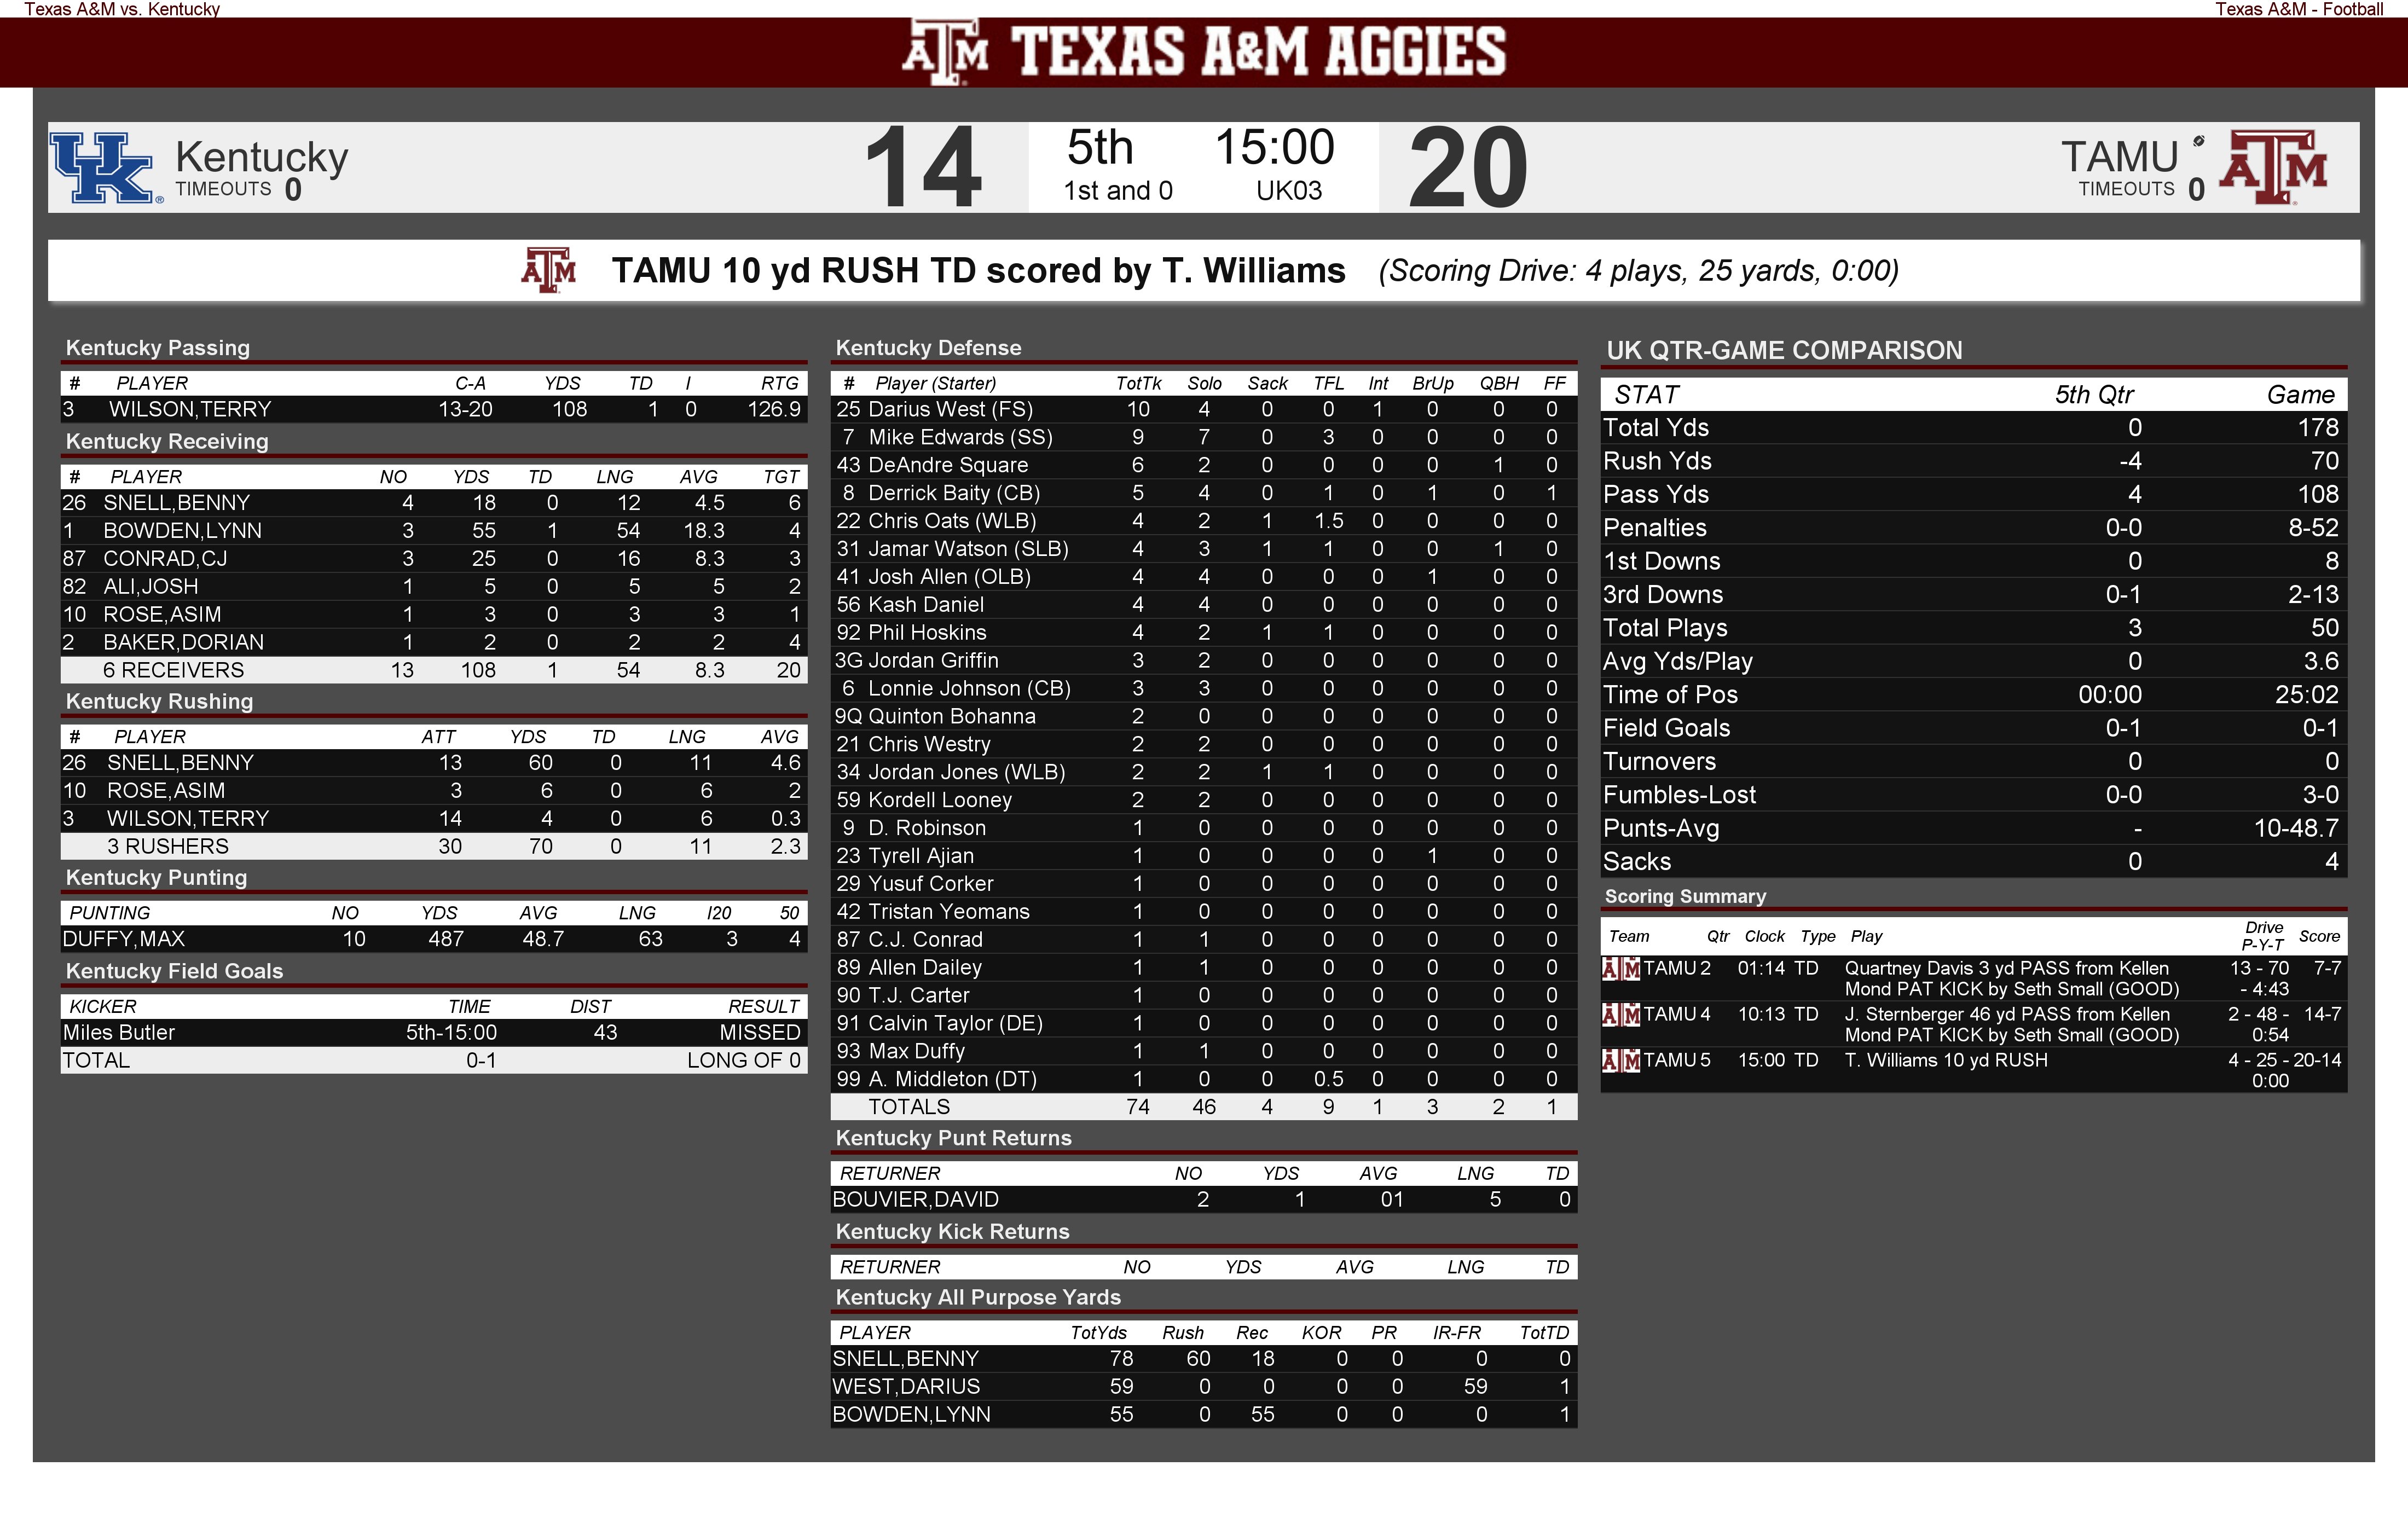
Task: Click BOUVIER,DAVID punt return row
Action: point(1203,1199)
